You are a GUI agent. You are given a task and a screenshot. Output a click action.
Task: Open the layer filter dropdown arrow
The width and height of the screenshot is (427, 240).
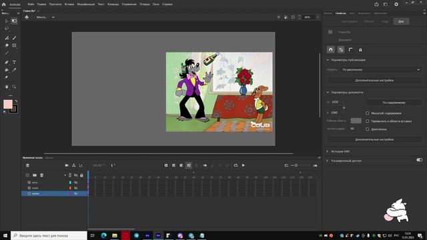(65, 175)
